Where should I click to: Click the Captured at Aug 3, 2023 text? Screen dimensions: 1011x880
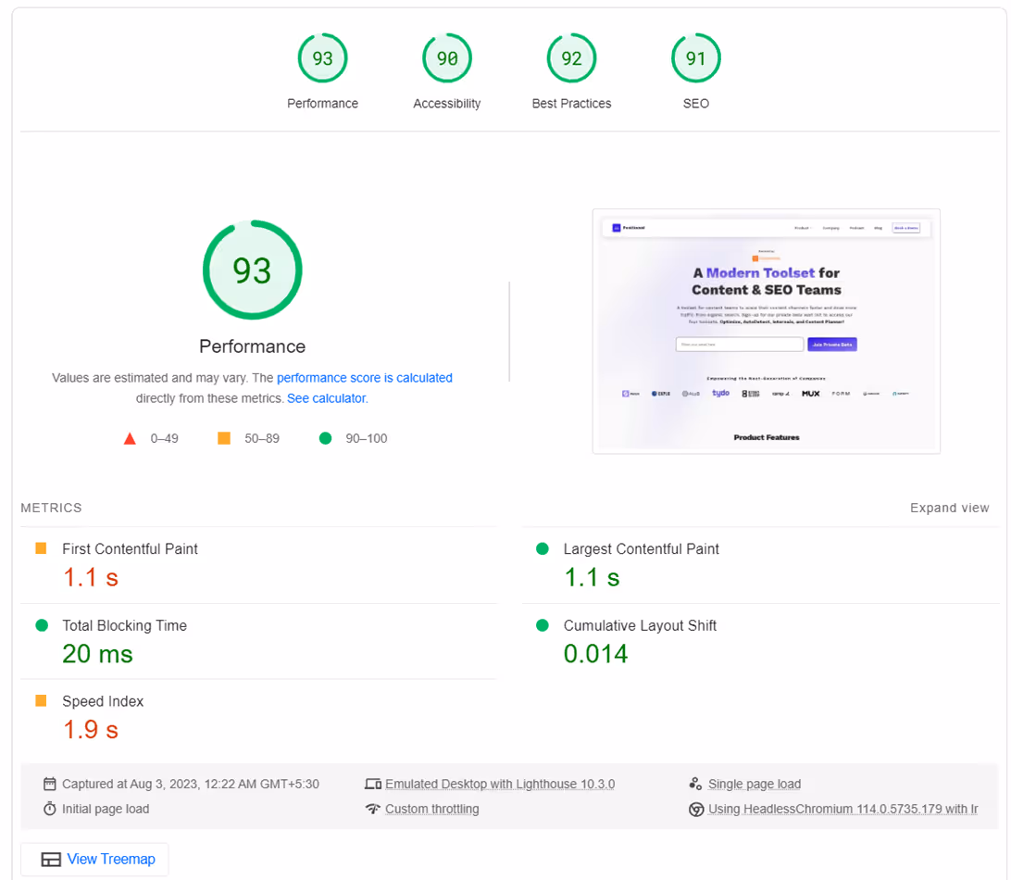(x=190, y=784)
